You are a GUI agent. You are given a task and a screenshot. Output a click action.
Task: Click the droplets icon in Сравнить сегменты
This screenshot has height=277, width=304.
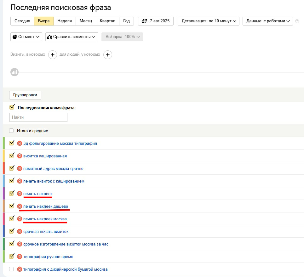coord(50,37)
